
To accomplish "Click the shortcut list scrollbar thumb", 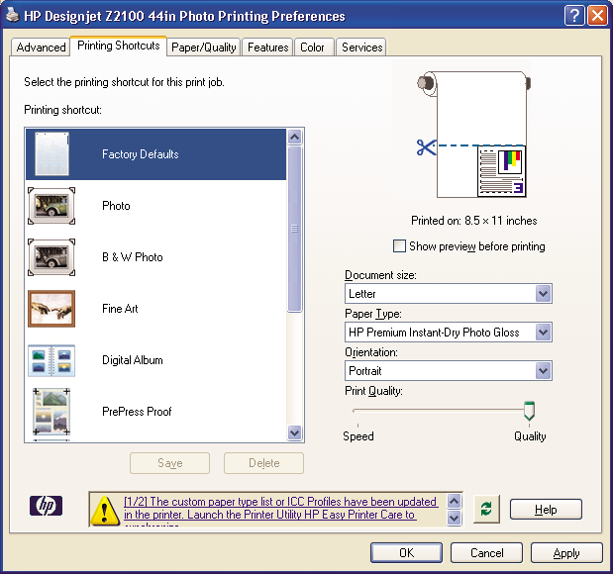I will pos(294,229).
